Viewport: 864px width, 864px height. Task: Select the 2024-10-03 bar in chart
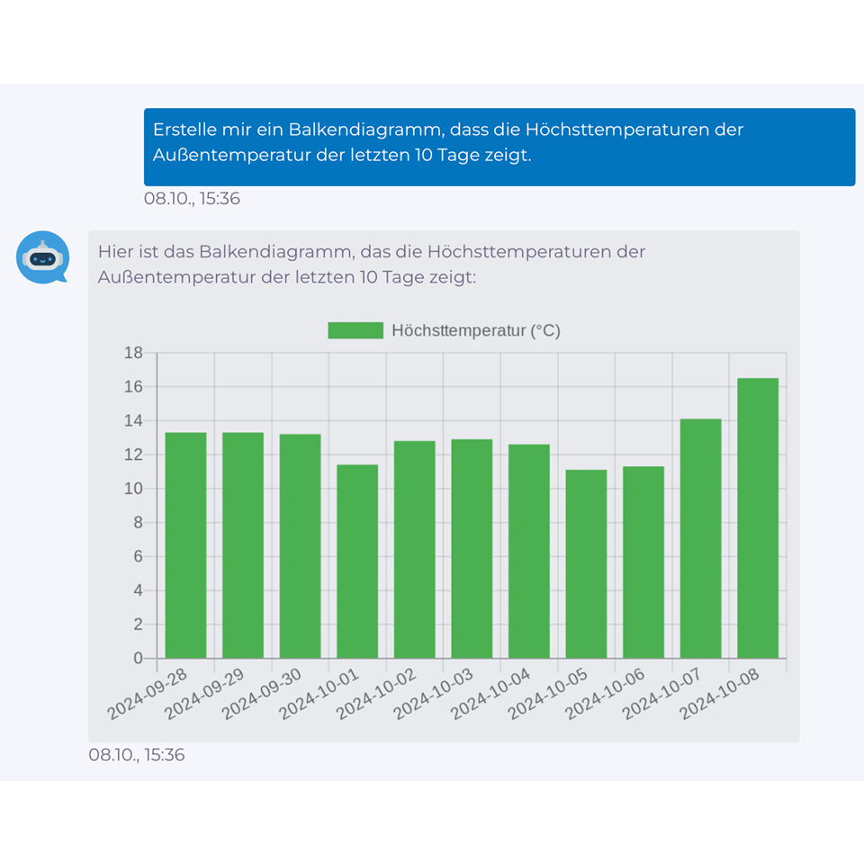pos(472,549)
